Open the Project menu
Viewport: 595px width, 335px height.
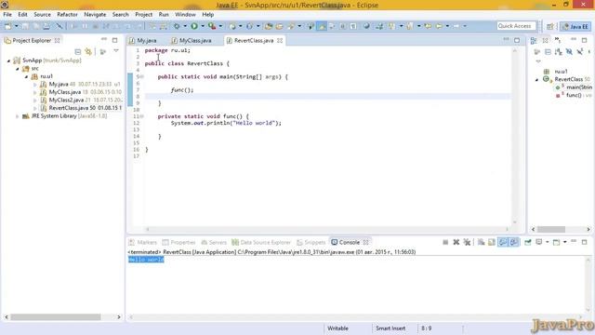point(143,15)
